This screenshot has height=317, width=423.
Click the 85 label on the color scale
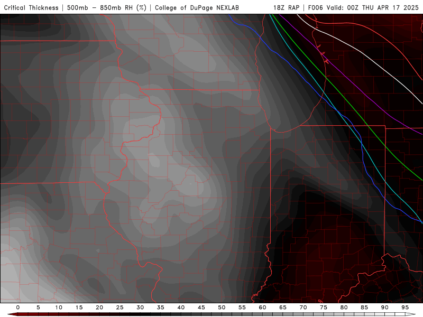364,307
